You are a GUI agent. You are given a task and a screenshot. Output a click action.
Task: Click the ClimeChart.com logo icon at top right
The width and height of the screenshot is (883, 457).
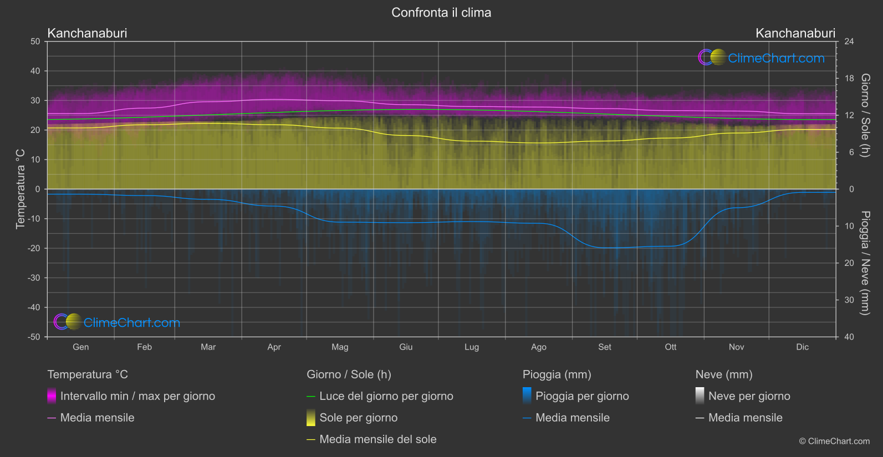click(712, 57)
